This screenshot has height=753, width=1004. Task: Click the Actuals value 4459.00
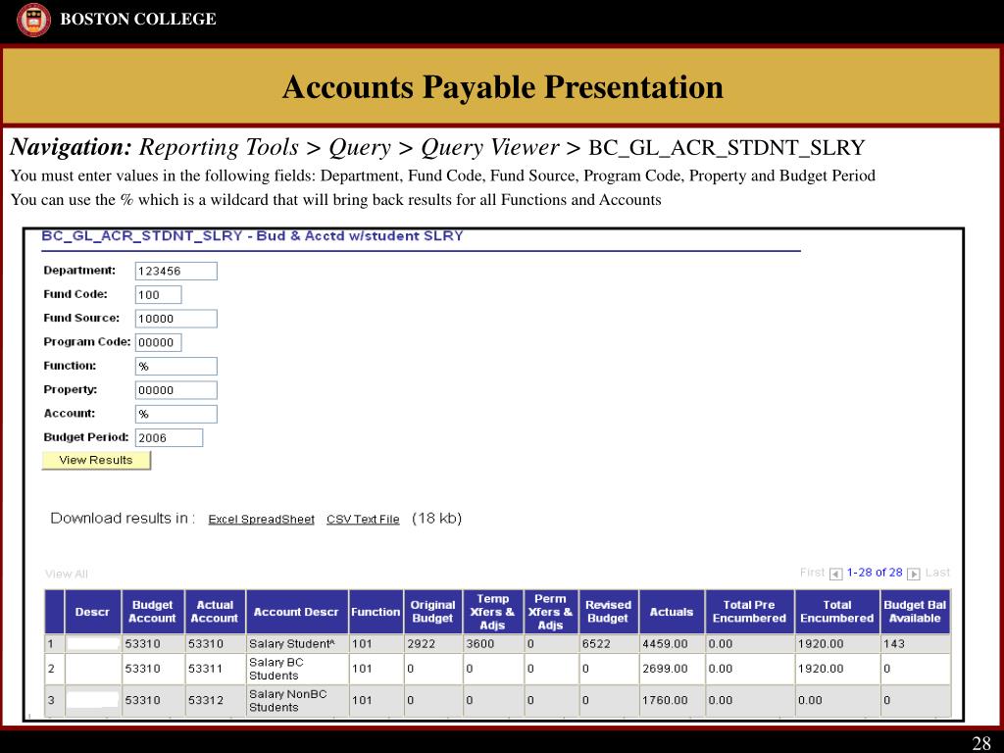point(666,644)
